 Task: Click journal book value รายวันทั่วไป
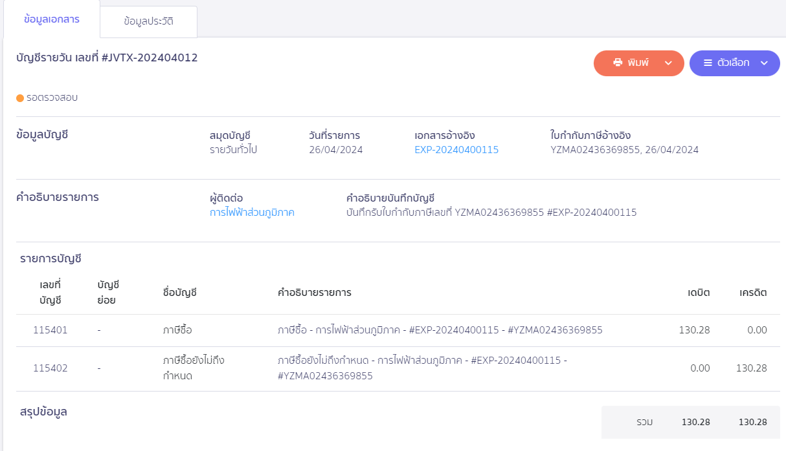pyautogui.click(x=234, y=150)
